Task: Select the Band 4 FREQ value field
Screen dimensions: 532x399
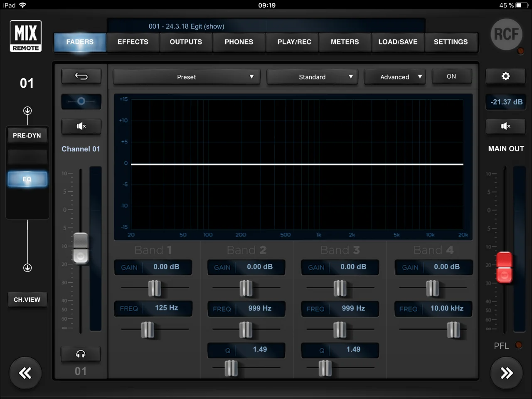Action: coord(446,308)
